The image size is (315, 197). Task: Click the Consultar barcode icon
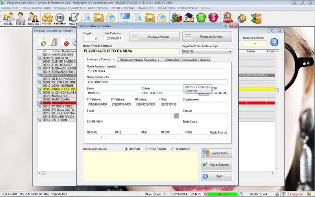tap(60, 18)
